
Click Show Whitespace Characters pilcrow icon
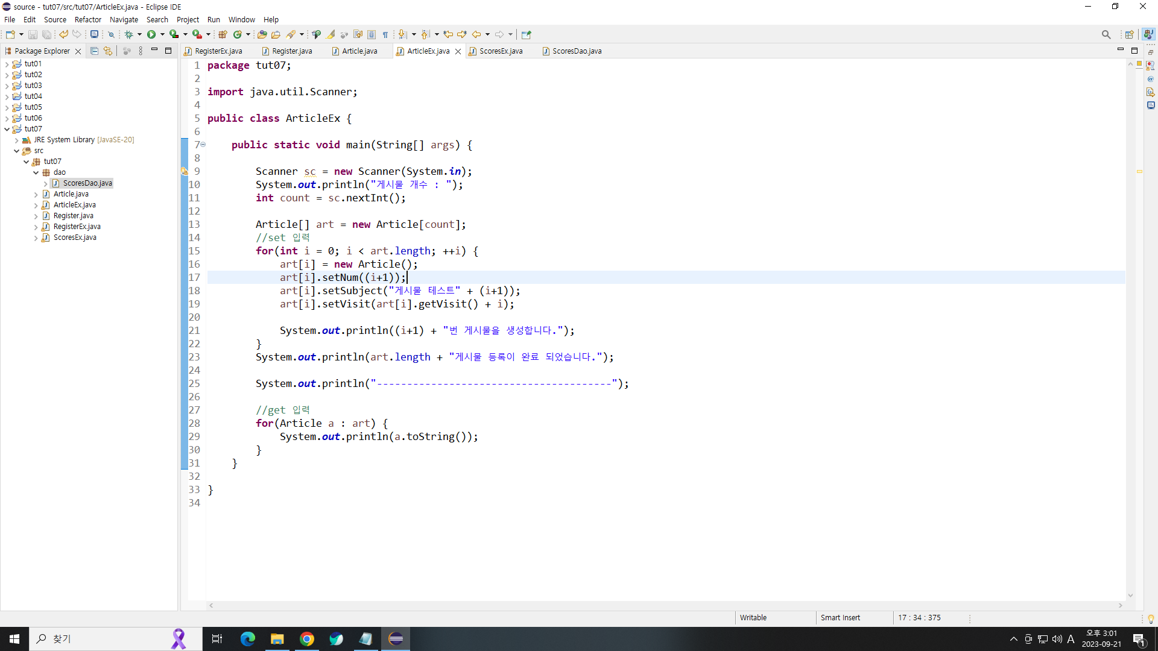[385, 34]
